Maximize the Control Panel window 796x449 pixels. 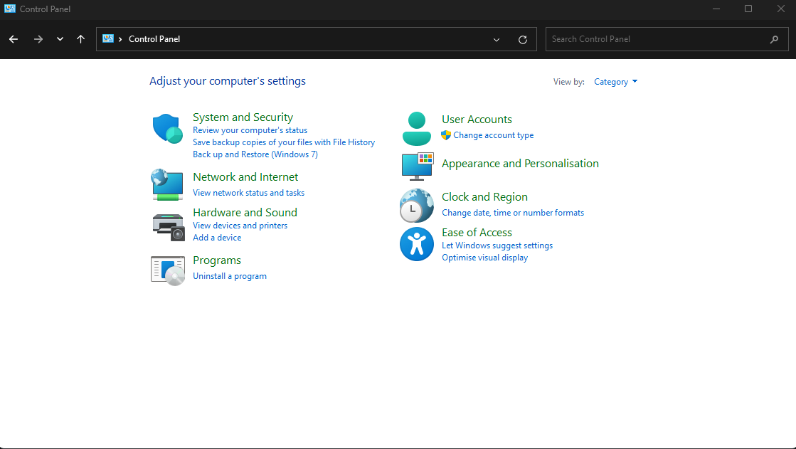tap(748, 9)
